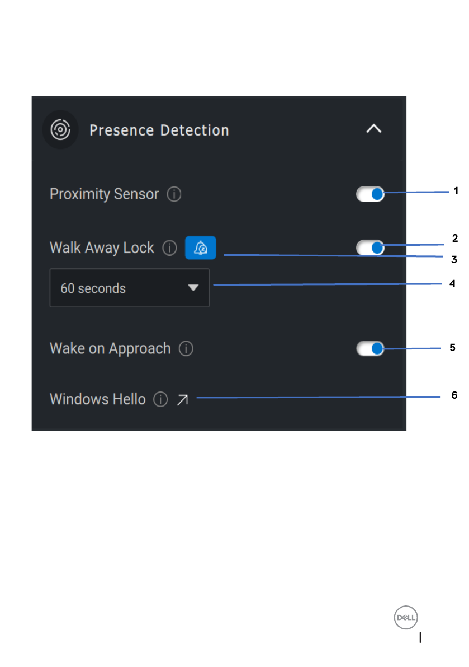The width and height of the screenshot is (469, 667).
Task: Open Windows Hello via the external arrow icon
Action: 182,400
